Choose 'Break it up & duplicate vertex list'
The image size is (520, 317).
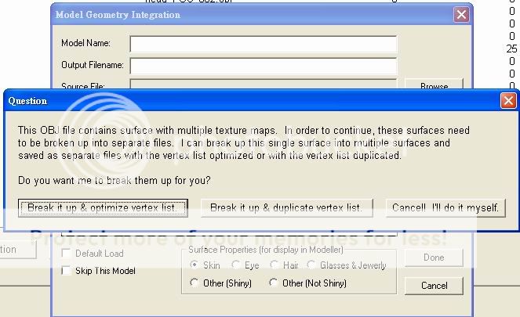[286, 207]
